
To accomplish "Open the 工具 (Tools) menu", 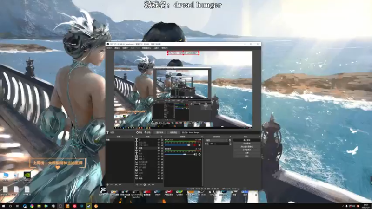I will coord(156,48).
